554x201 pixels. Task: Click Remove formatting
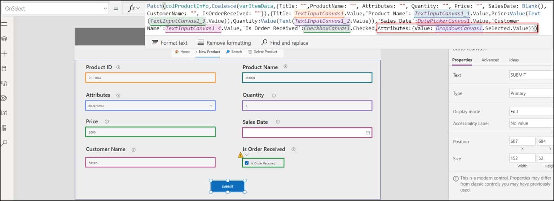(x=224, y=43)
